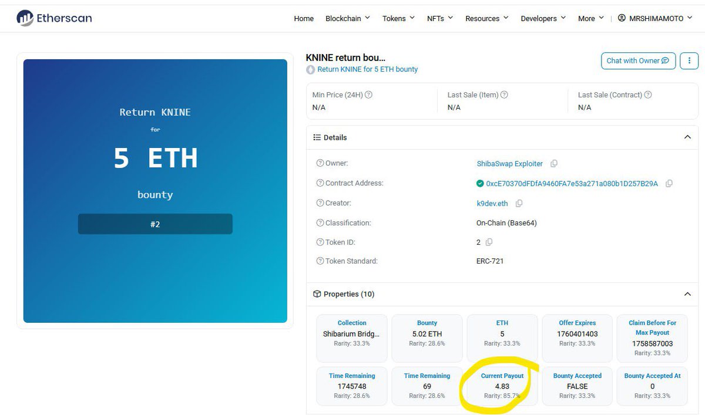This screenshot has height=415, width=705.
Task: Click the help icon beside Classification
Action: (x=320, y=223)
